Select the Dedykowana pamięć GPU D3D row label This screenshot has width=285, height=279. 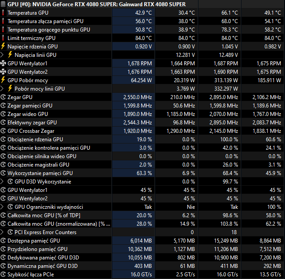coord(43,258)
